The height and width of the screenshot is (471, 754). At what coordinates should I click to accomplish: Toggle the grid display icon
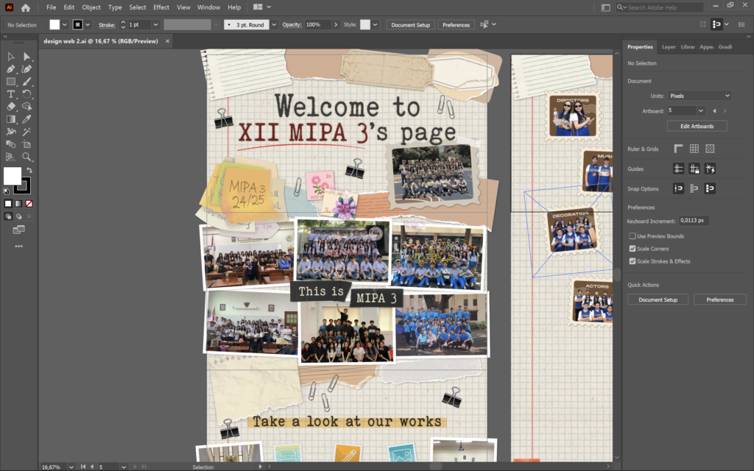[x=694, y=149]
